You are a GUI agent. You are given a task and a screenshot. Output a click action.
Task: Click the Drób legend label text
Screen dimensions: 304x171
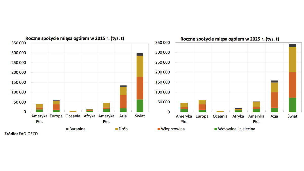click(123, 129)
